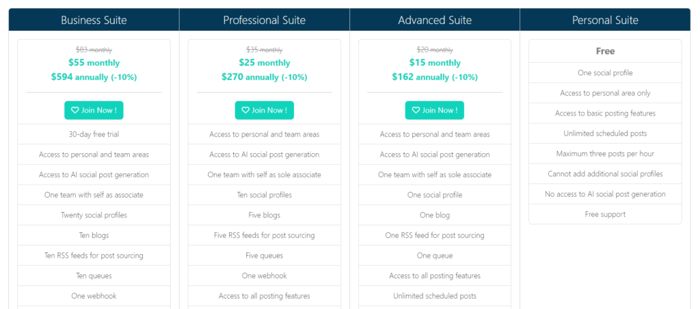Join the Professional Suite plan
This screenshot has width=700, height=309.
(x=265, y=110)
